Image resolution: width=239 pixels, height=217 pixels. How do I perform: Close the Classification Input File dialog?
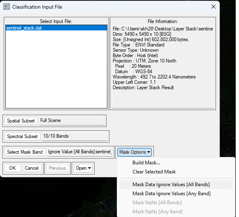tap(213, 7)
